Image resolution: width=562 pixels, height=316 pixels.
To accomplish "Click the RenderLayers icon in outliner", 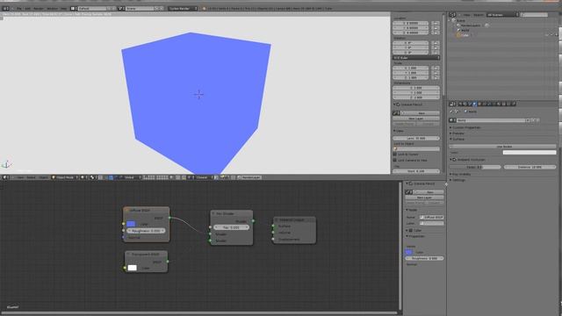I will pyautogui.click(x=458, y=25).
